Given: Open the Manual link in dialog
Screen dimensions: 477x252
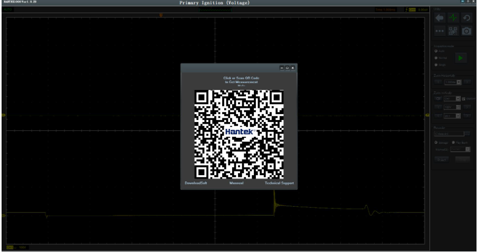Looking at the screenshot, I should 236,183.
